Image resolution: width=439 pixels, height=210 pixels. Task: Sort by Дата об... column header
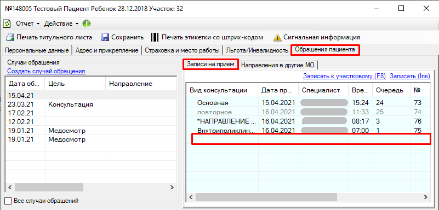25,84
